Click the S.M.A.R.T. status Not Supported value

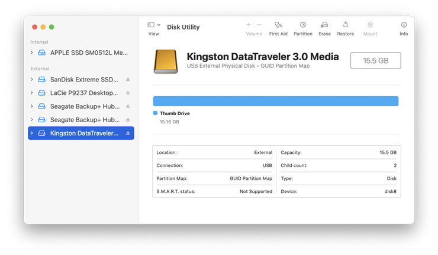tap(256, 191)
